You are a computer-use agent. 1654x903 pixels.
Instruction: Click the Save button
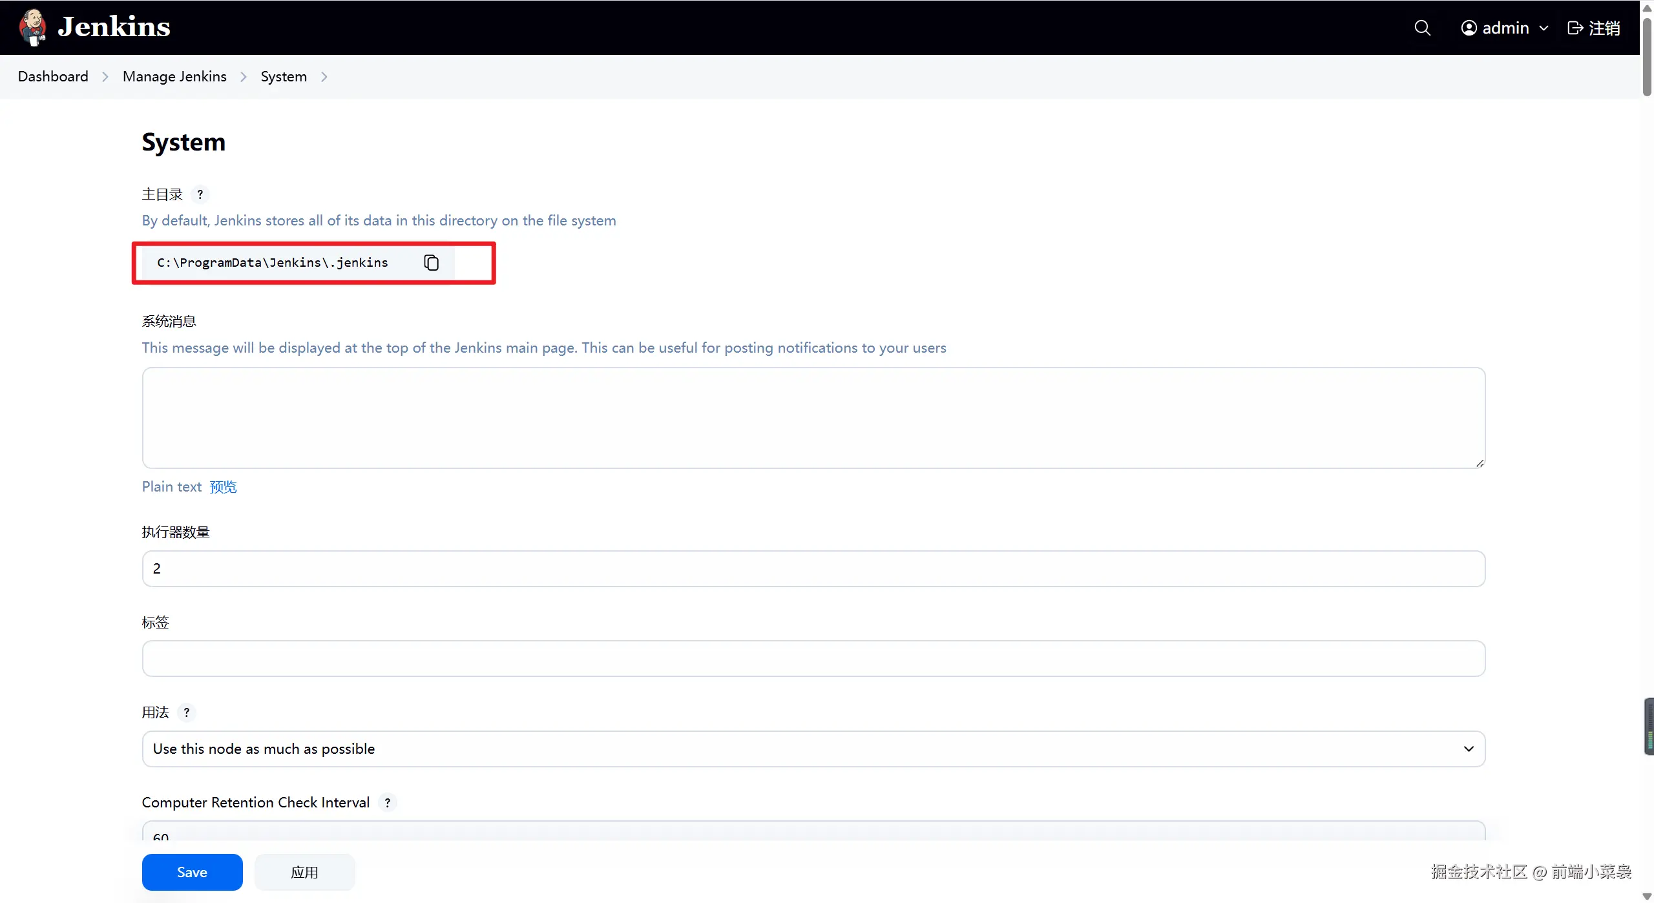click(x=192, y=872)
